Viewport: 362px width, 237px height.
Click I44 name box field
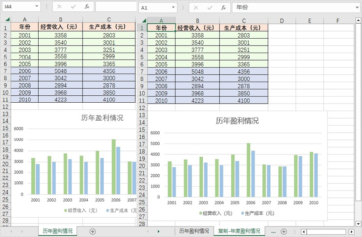(x=18, y=7)
